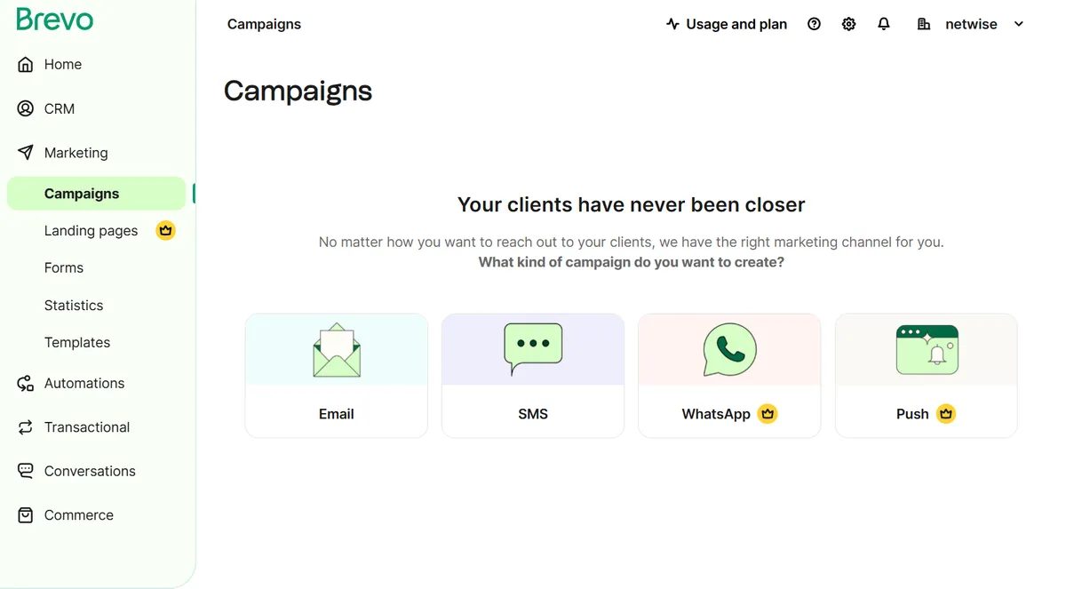Select Templates in the Campaigns submenu
This screenshot has height=589, width=1066.
(76, 342)
